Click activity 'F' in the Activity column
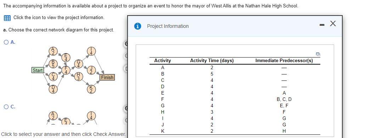 pos(163,99)
